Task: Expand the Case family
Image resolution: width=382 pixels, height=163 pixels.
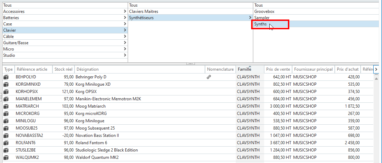Action: (125, 24)
